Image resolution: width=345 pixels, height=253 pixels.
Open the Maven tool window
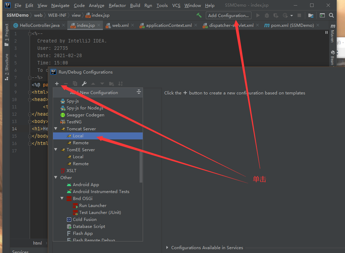pyautogui.click(x=332, y=33)
